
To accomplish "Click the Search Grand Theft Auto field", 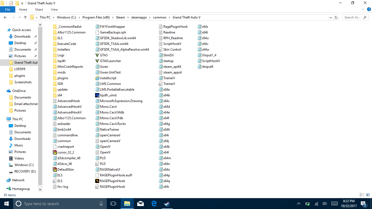I will pyautogui.click(x=355, y=17).
